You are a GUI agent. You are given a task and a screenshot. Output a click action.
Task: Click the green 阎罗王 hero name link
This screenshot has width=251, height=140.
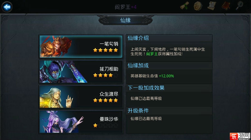[152, 54]
